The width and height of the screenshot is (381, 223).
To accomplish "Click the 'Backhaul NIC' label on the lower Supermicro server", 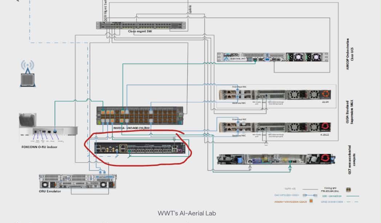I will tap(239, 135).
